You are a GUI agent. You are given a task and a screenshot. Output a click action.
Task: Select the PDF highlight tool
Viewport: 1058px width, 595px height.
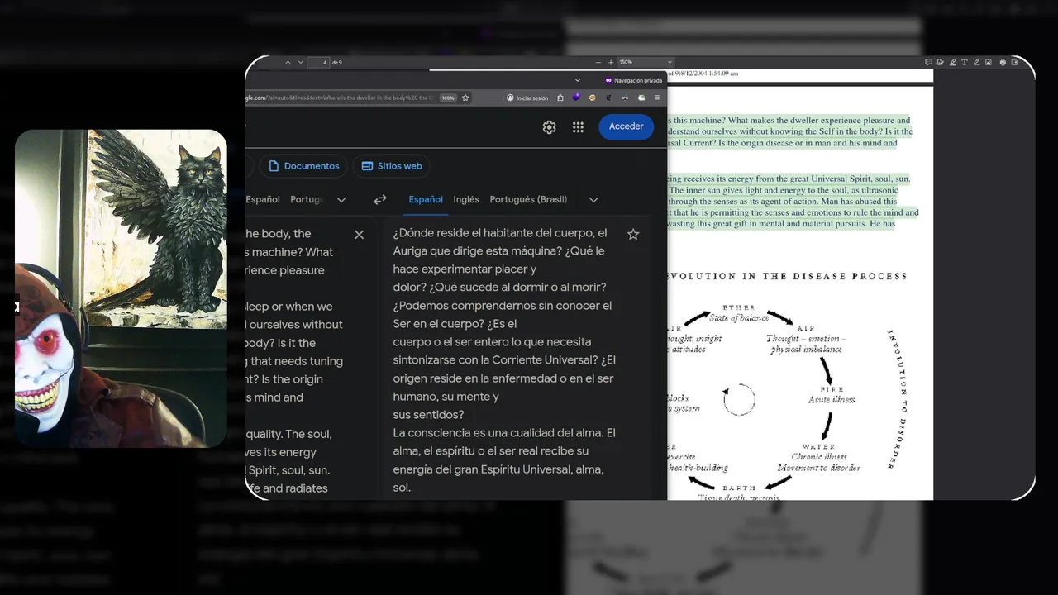coord(952,62)
